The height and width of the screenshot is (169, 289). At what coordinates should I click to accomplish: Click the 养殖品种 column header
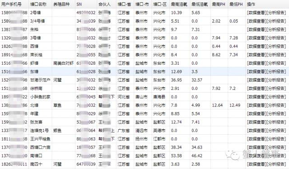pyautogui.click(x=61, y=4)
